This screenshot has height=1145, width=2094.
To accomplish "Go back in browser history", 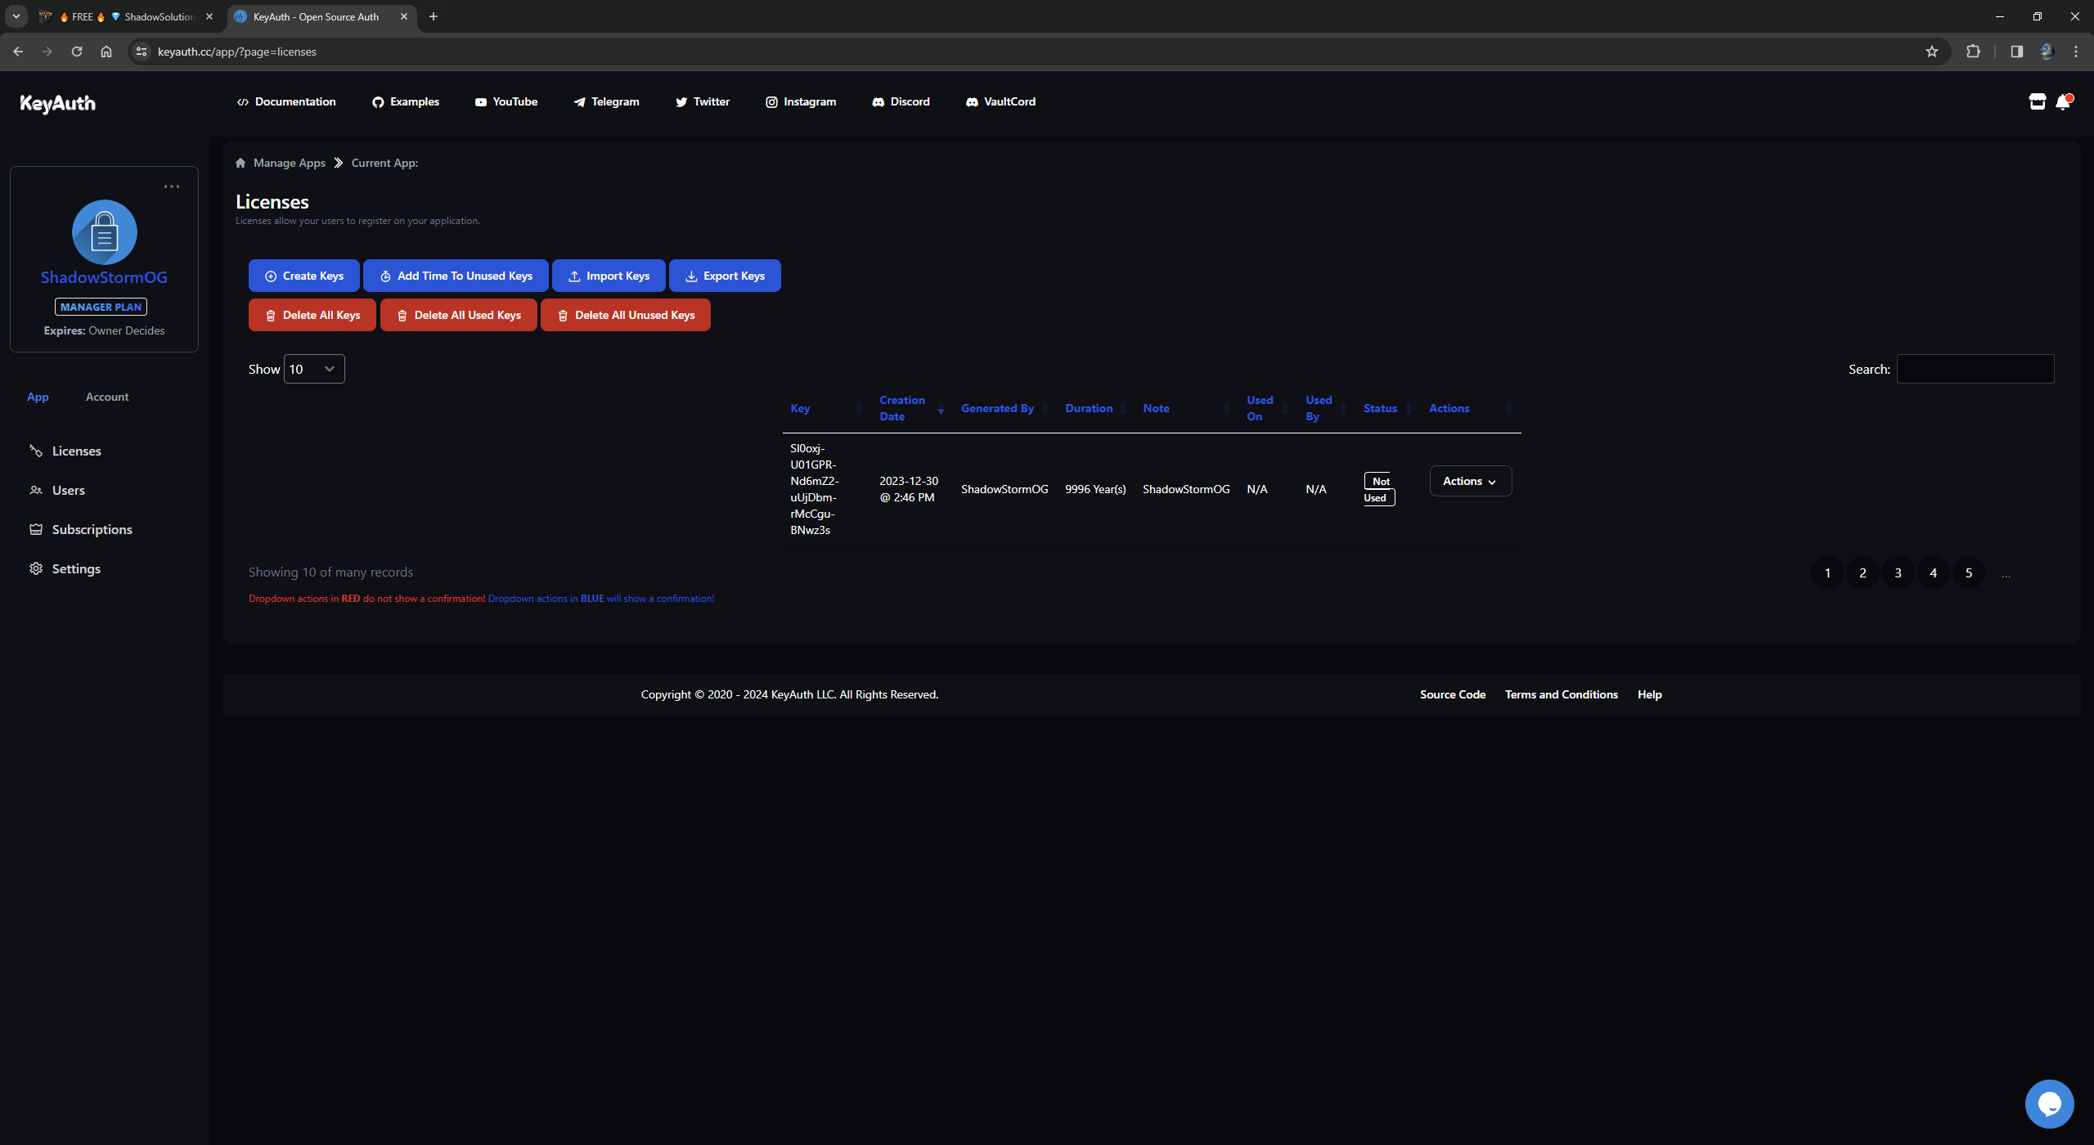I will pyautogui.click(x=18, y=52).
